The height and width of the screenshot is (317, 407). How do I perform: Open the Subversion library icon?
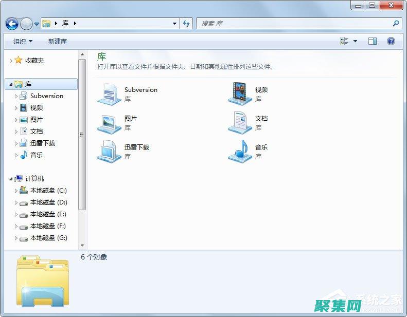[x=109, y=94]
